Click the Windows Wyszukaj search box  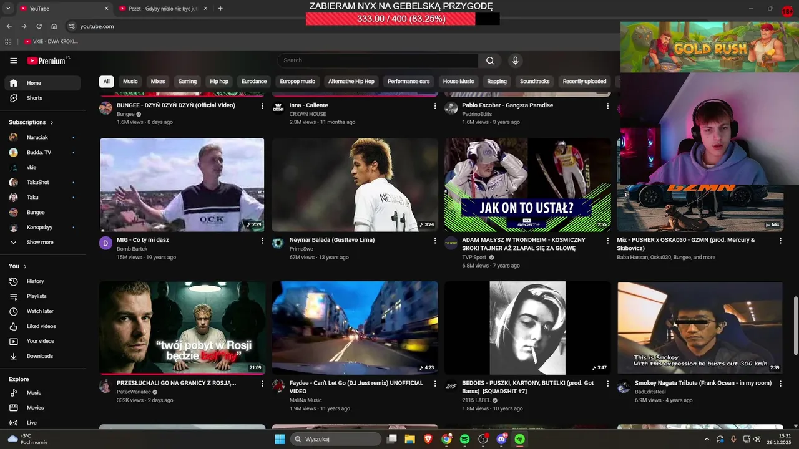point(336,439)
